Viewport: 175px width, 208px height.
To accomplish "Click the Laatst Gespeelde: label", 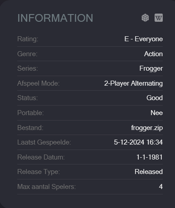I will point(44,142).
